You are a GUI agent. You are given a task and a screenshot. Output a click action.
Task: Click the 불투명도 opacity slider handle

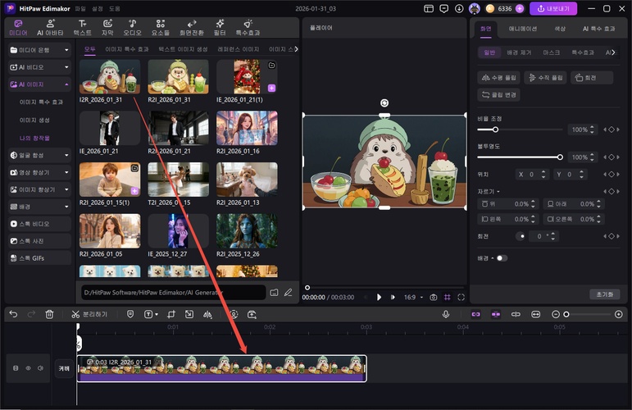[560, 157]
